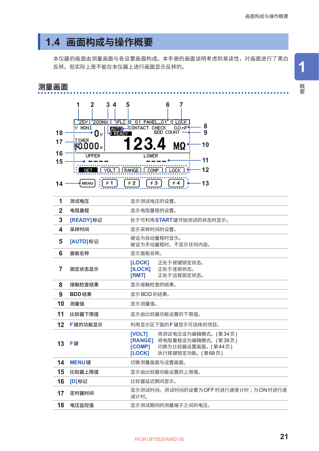Click the table row '测量值'
Image resolution: width=319 pixels, height=451 pixels.
(171, 304)
